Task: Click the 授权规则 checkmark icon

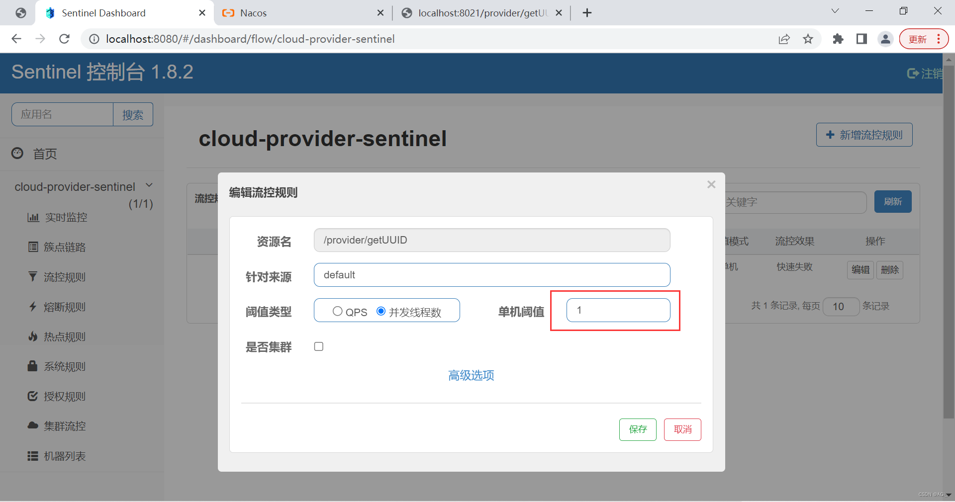Action: 33,396
